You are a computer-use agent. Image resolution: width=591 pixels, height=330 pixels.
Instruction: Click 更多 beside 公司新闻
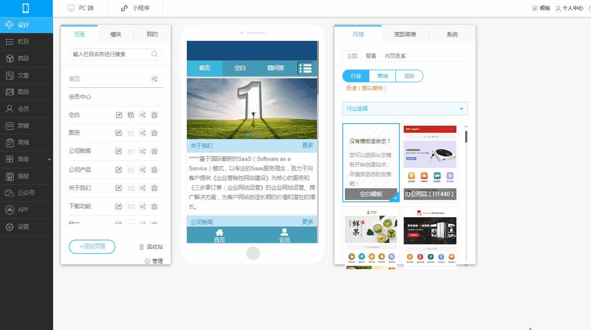point(307,222)
